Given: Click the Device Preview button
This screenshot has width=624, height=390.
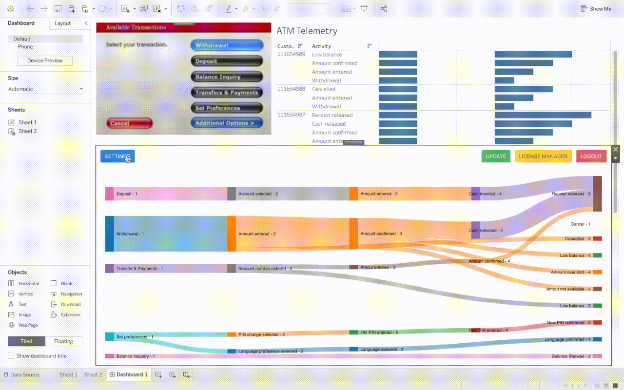Looking at the screenshot, I should pyautogui.click(x=44, y=60).
